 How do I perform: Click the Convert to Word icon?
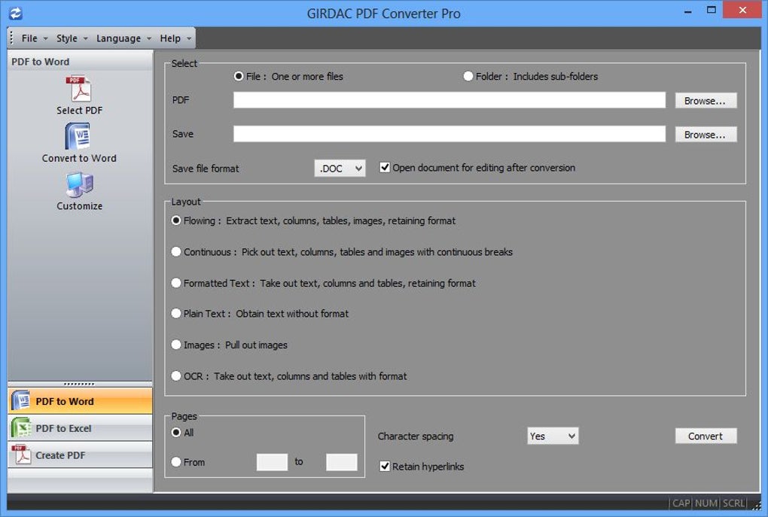pos(78,136)
